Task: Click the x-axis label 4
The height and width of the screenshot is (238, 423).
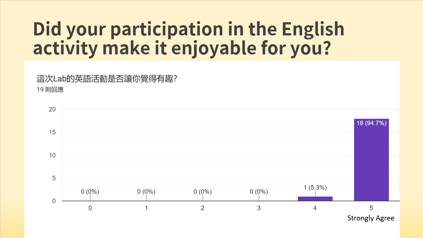Action: [x=315, y=208]
